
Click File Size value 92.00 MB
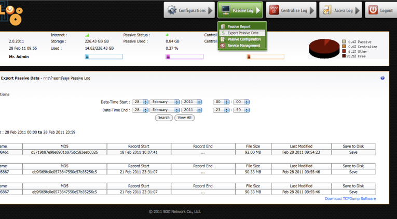(x=253, y=152)
